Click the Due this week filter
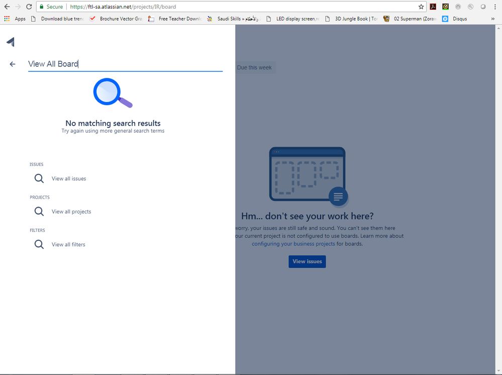 pos(254,67)
